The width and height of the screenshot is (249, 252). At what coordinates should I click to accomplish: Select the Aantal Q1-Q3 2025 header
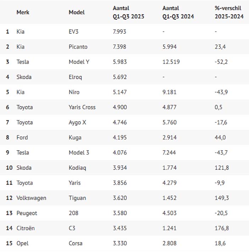128,12
